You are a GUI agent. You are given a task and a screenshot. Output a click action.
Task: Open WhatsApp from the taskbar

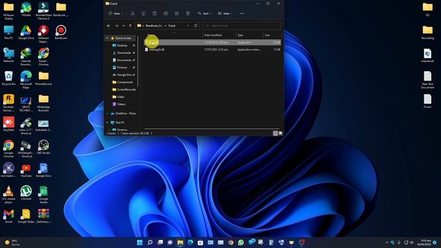pyautogui.click(x=240, y=242)
